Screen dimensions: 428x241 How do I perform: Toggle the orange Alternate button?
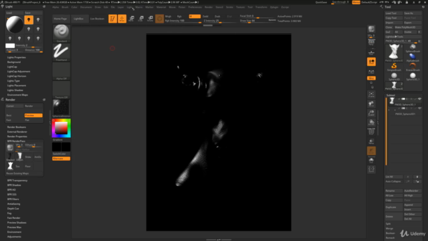[61, 159]
